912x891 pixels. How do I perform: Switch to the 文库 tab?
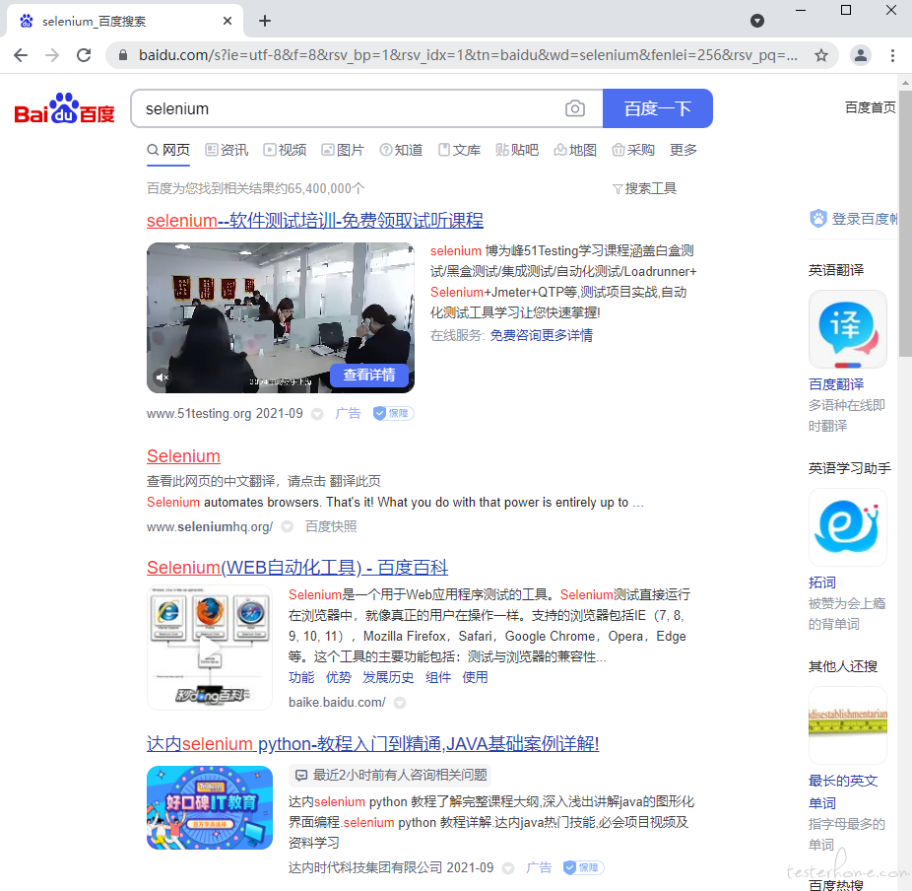460,150
